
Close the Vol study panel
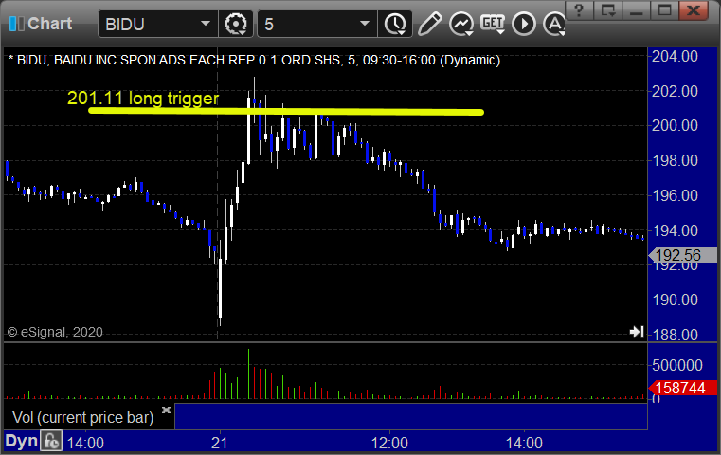tap(166, 409)
